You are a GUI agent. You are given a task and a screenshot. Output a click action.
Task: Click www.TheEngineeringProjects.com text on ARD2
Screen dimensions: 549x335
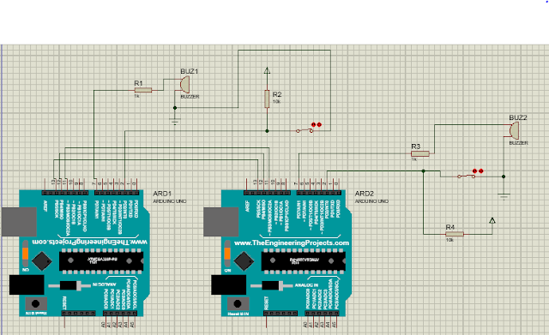point(292,242)
